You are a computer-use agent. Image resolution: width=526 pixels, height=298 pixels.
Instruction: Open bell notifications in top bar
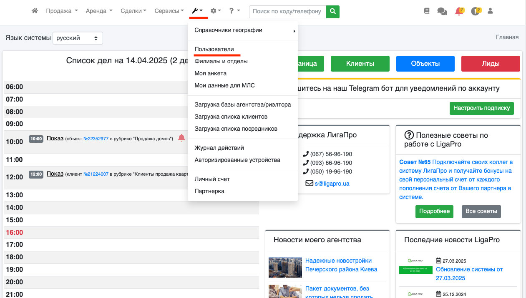click(459, 12)
